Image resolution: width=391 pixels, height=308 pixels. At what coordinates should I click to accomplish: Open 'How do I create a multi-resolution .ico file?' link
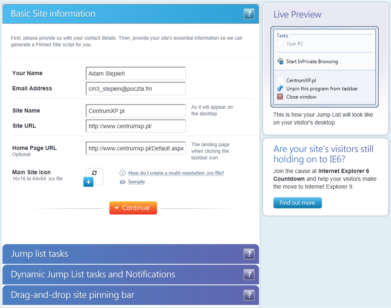pos(176,173)
